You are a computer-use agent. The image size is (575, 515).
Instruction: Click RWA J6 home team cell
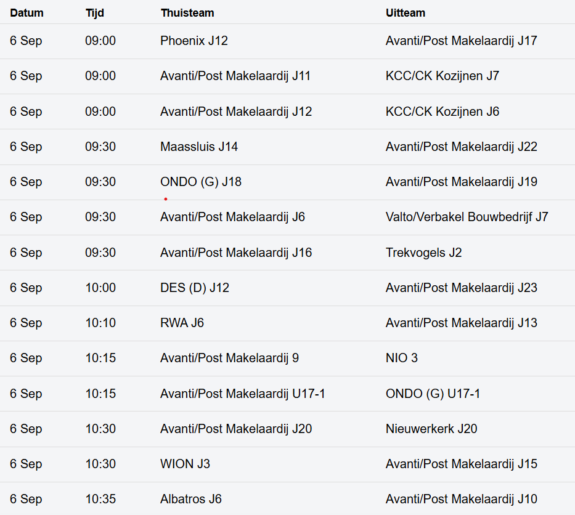[x=182, y=323]
